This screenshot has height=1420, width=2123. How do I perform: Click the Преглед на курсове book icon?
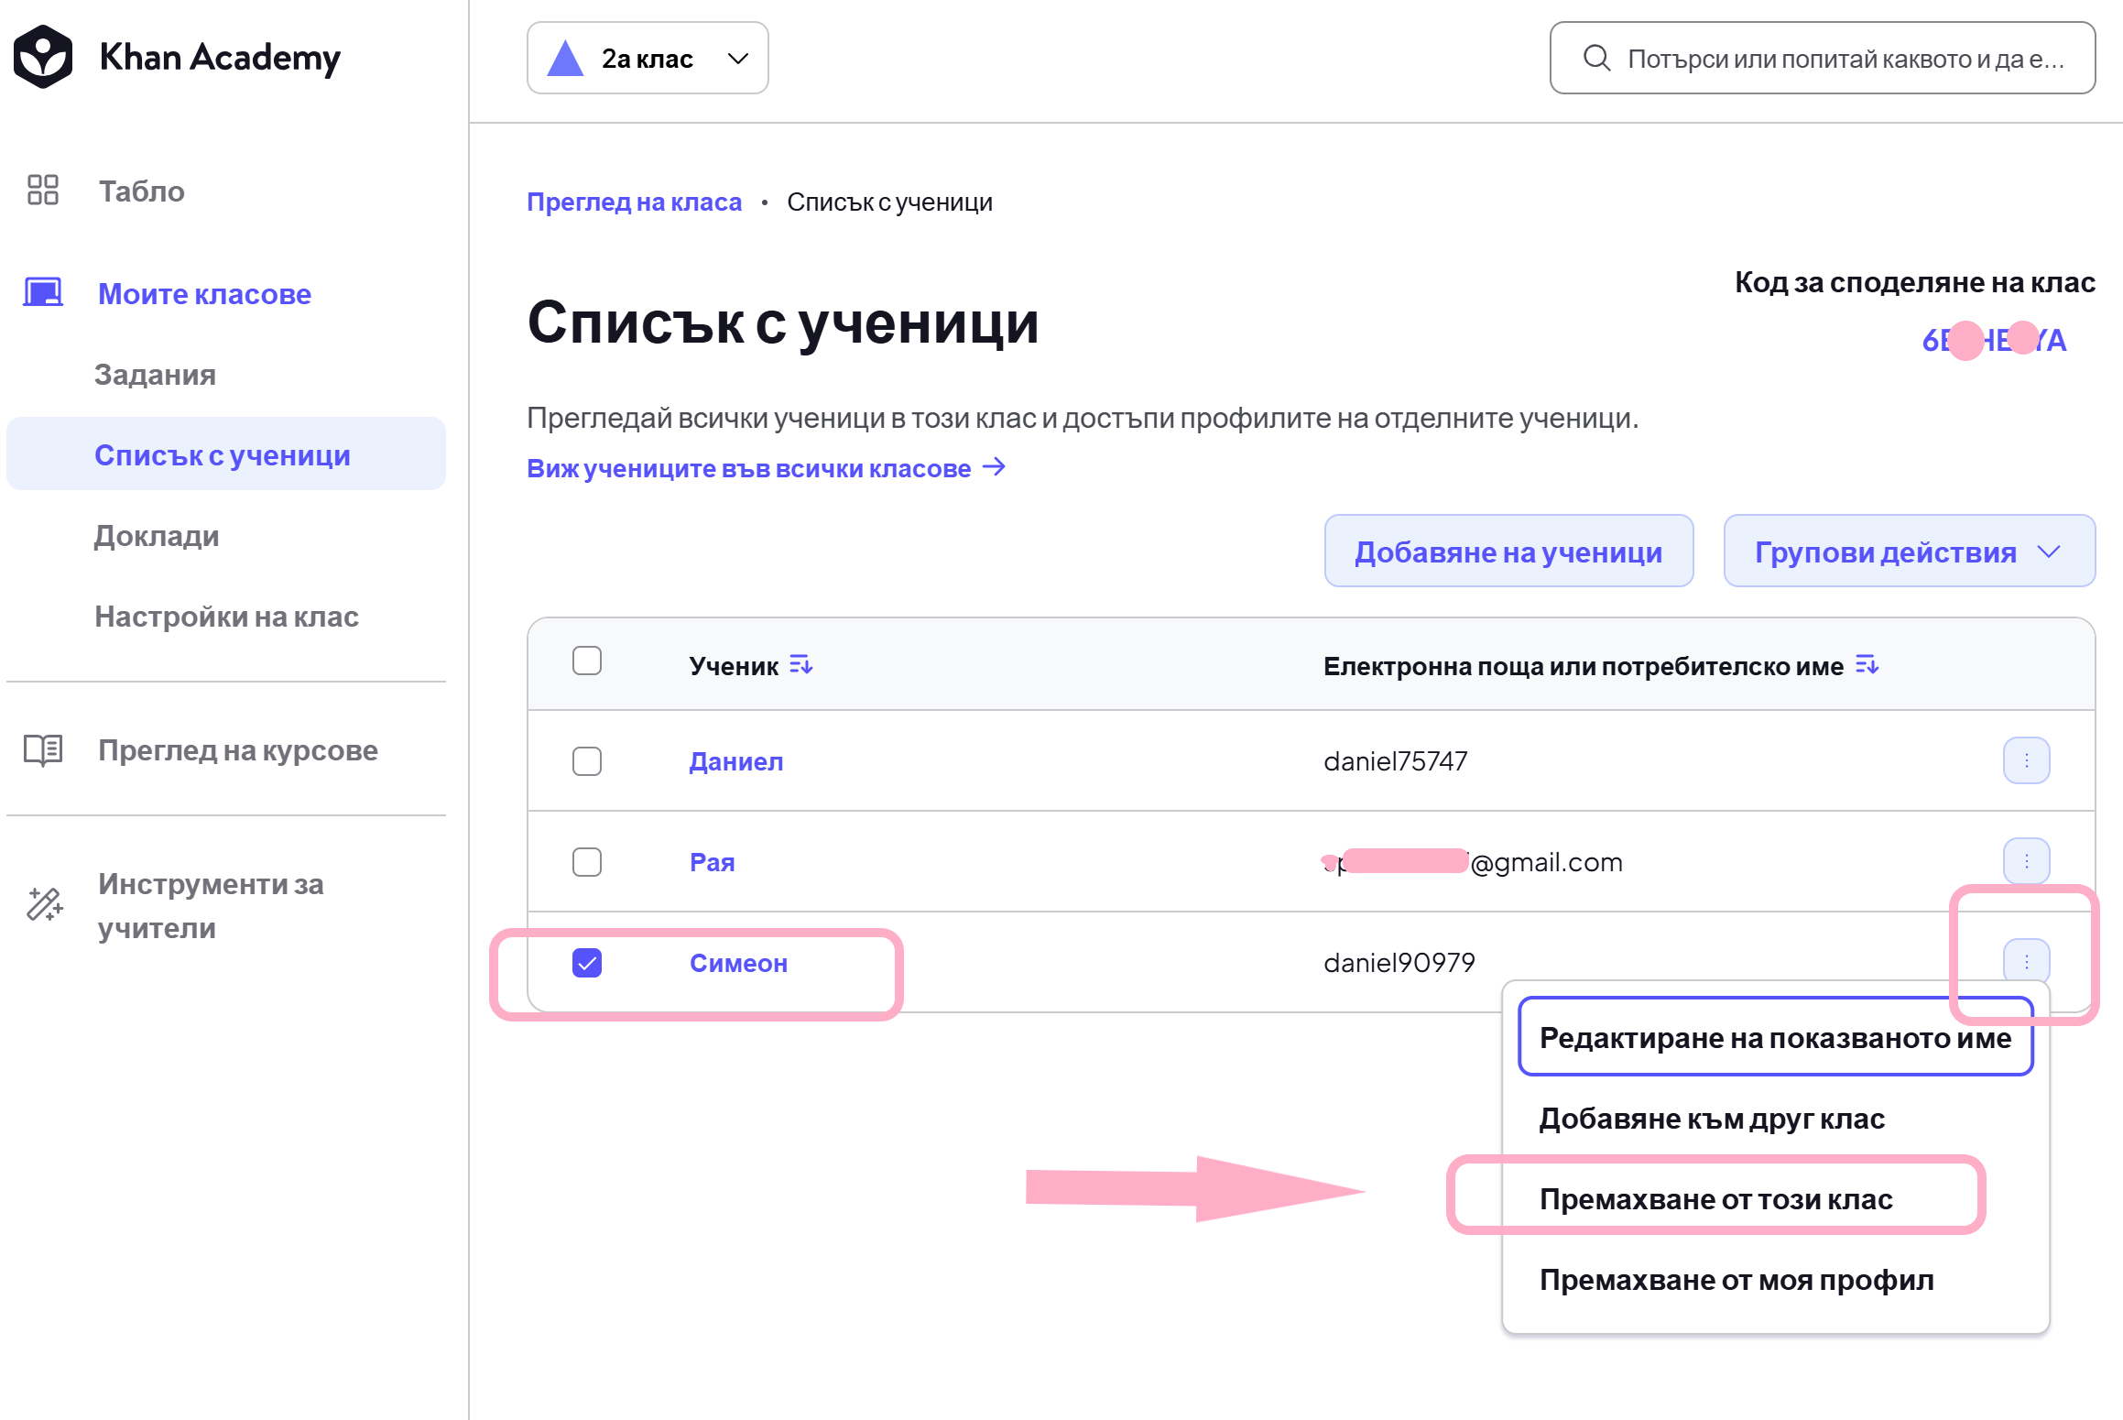click(x=42, y=750)
